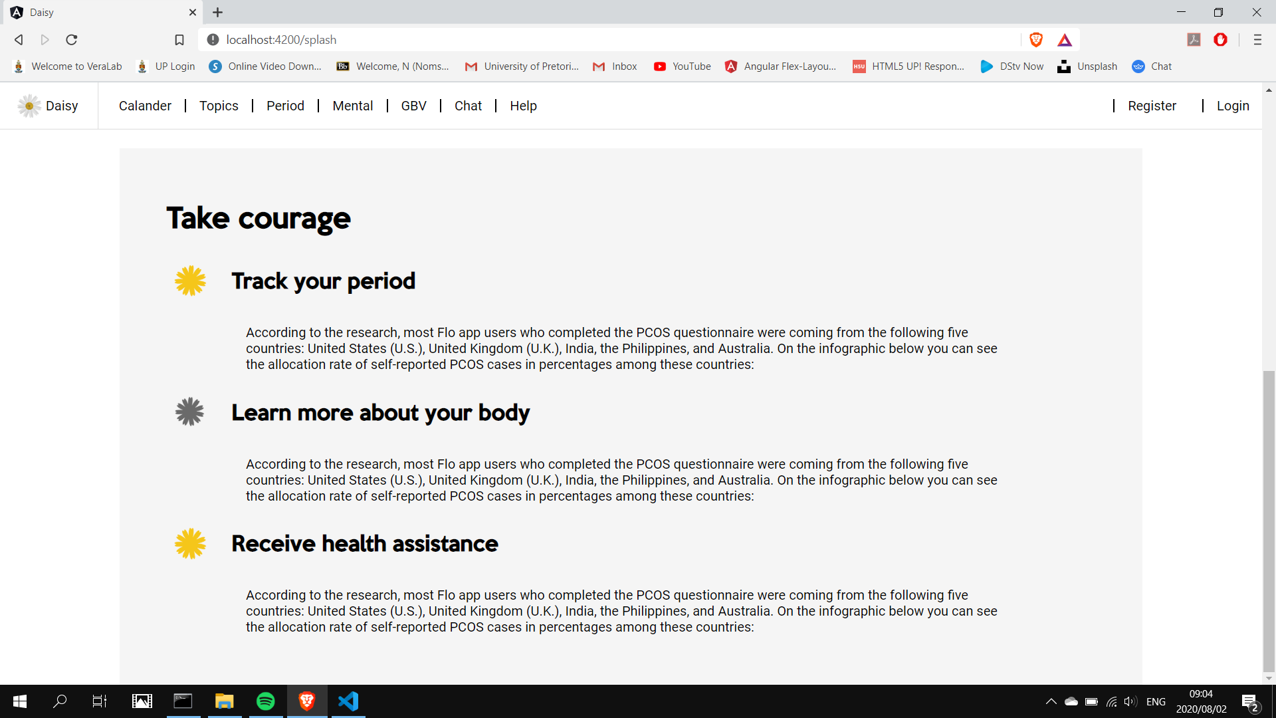Open the Calander nav item
Viewport: 1276px width, 718px height.
click(x=145, y=106)
